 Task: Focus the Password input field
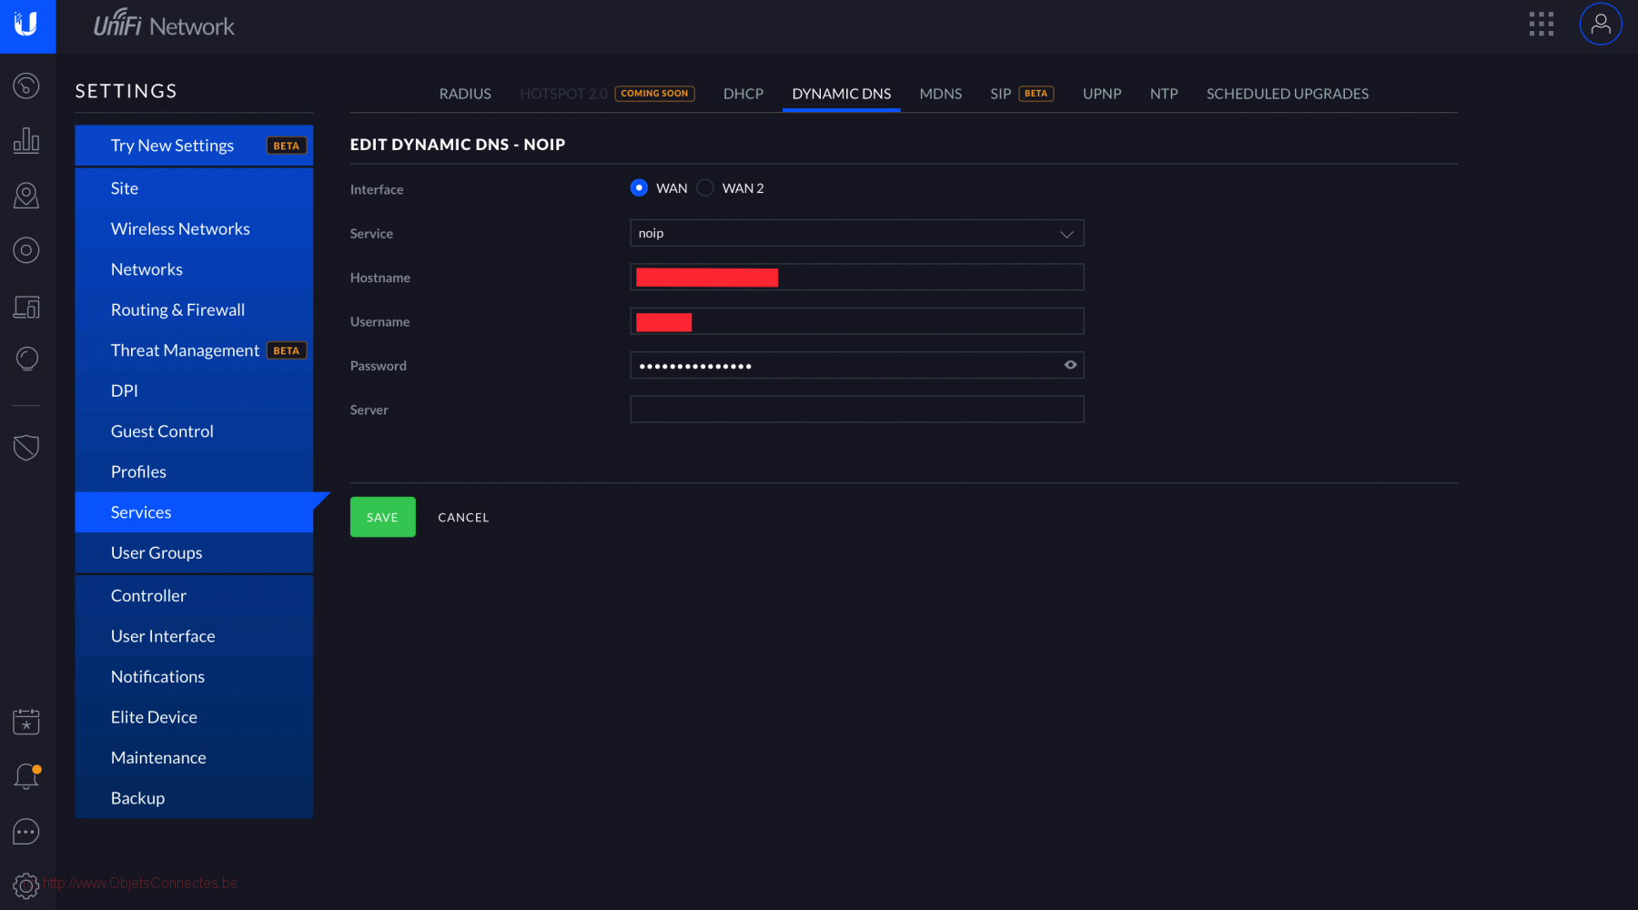click(x=856, y=365)
